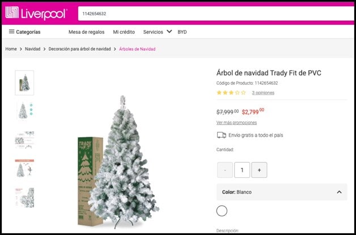Increase quantity with the plus button
This screenshot has height=235, width=356.
pos(259,170)
